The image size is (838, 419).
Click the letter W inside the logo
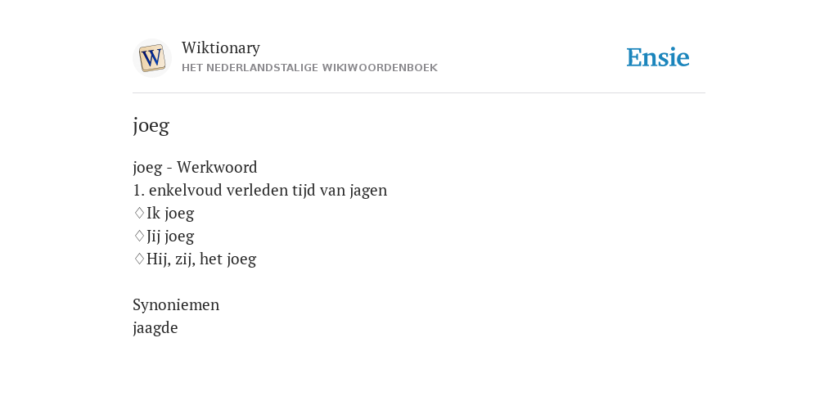[x=152, y=58]
